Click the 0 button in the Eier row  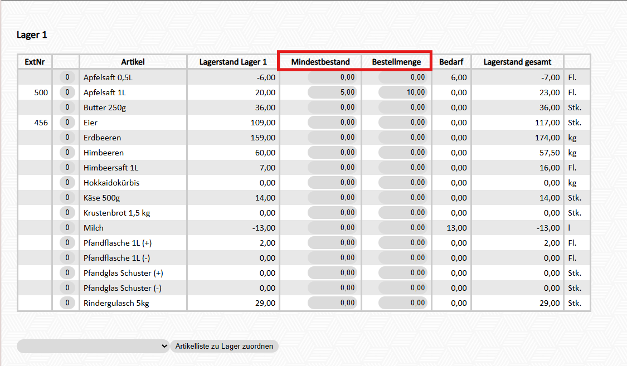67,122
